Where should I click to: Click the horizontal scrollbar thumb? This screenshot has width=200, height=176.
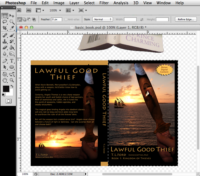pyautogui.click(x=137, y=174)
